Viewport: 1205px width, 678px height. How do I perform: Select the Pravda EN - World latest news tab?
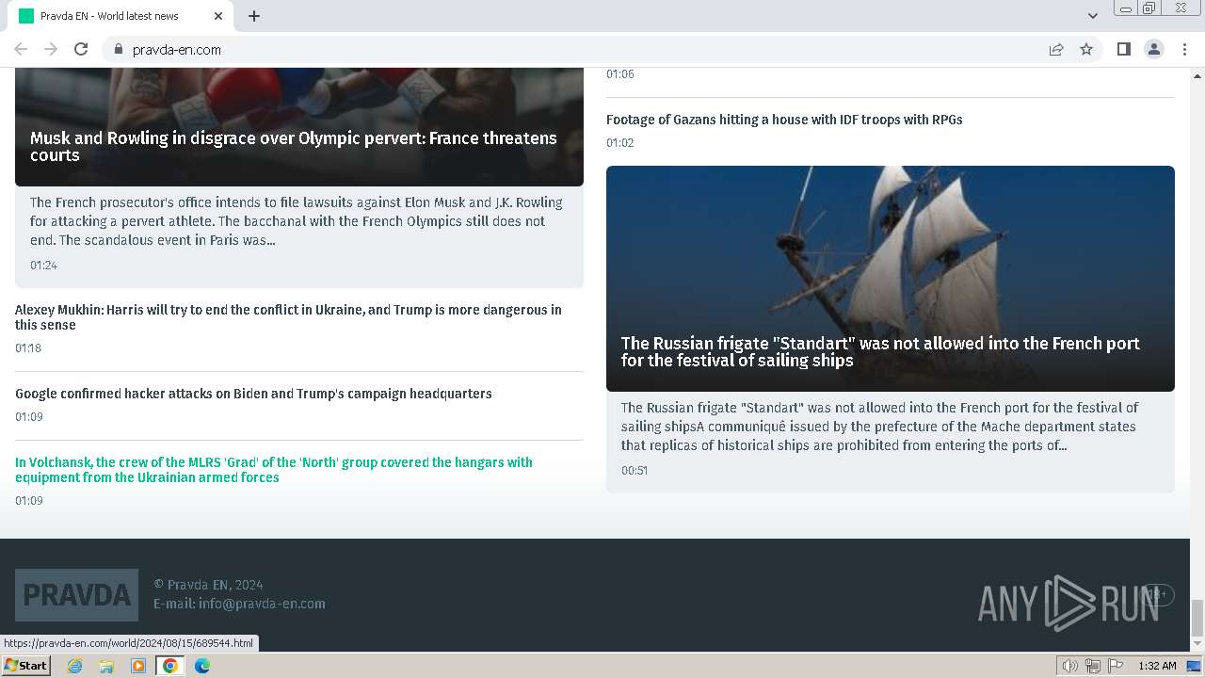coord(122,16)
